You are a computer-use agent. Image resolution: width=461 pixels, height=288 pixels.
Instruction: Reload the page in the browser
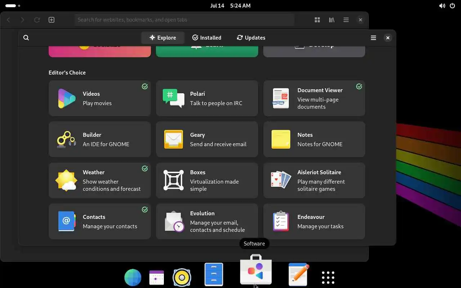click(x=37, y=20)
